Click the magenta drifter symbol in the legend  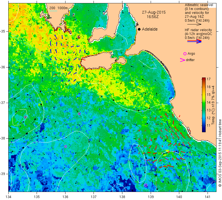point(182,60)
